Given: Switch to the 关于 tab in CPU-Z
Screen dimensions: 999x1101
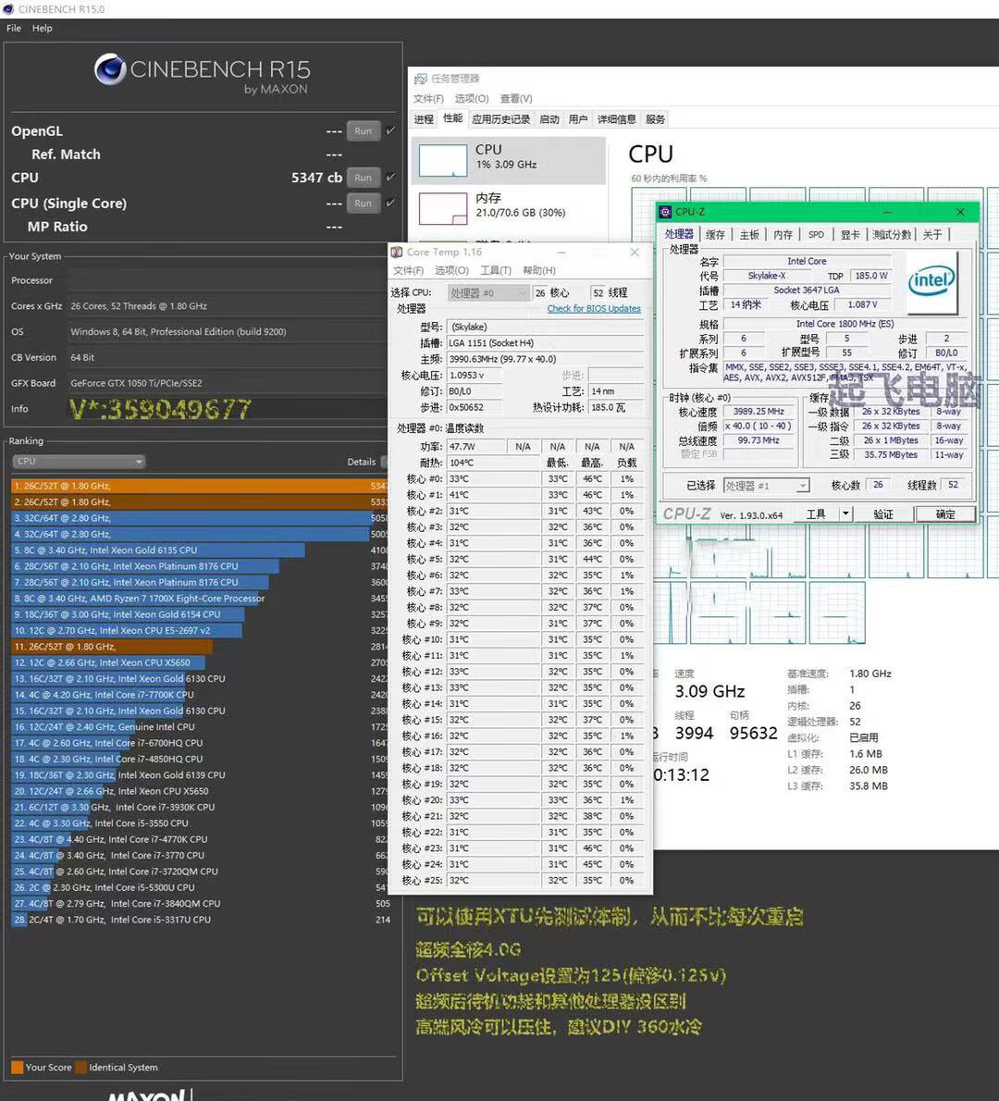Looking at the screenshot, I should [x=932, y=234].
